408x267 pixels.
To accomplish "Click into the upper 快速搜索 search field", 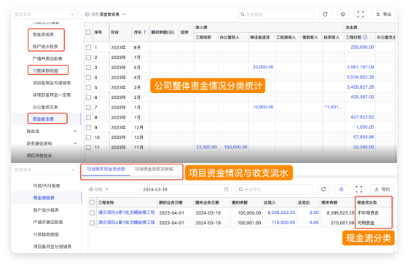I will [x=276, y=15].
